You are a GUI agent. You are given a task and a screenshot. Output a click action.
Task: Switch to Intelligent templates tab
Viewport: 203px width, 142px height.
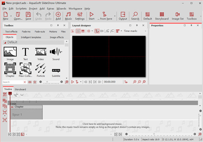click(31, 37)
